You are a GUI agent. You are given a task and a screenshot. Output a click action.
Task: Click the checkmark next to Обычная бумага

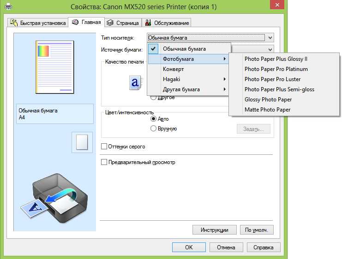pyautogui.click(x=153, y=49)
